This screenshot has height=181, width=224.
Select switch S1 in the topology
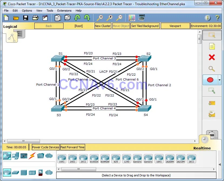click(x=58, y=58)
